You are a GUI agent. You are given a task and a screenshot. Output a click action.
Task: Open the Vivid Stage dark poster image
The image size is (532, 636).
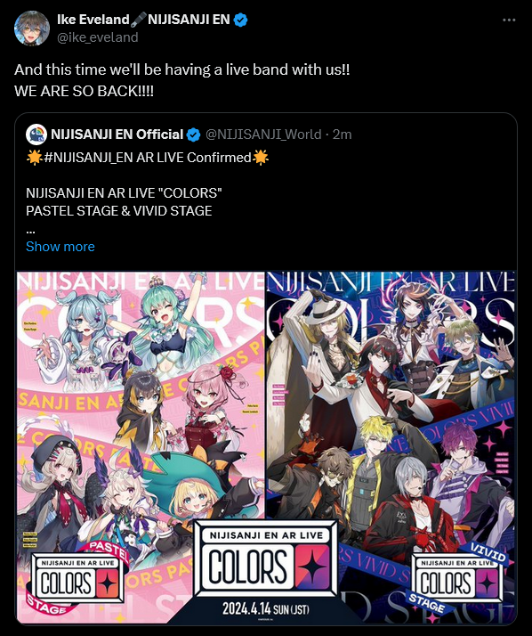[x=391, y=448]
